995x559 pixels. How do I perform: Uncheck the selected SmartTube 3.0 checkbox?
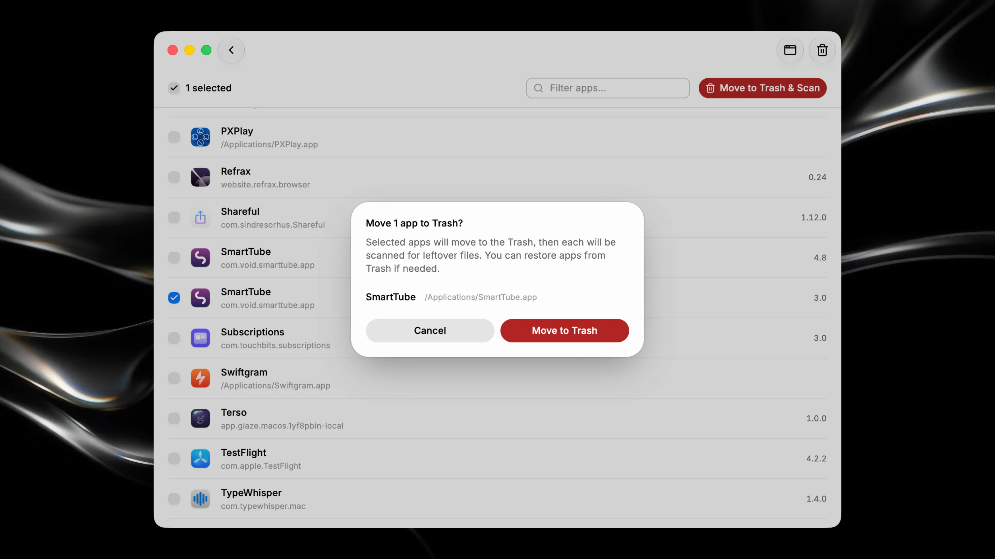tap(174, 298)
